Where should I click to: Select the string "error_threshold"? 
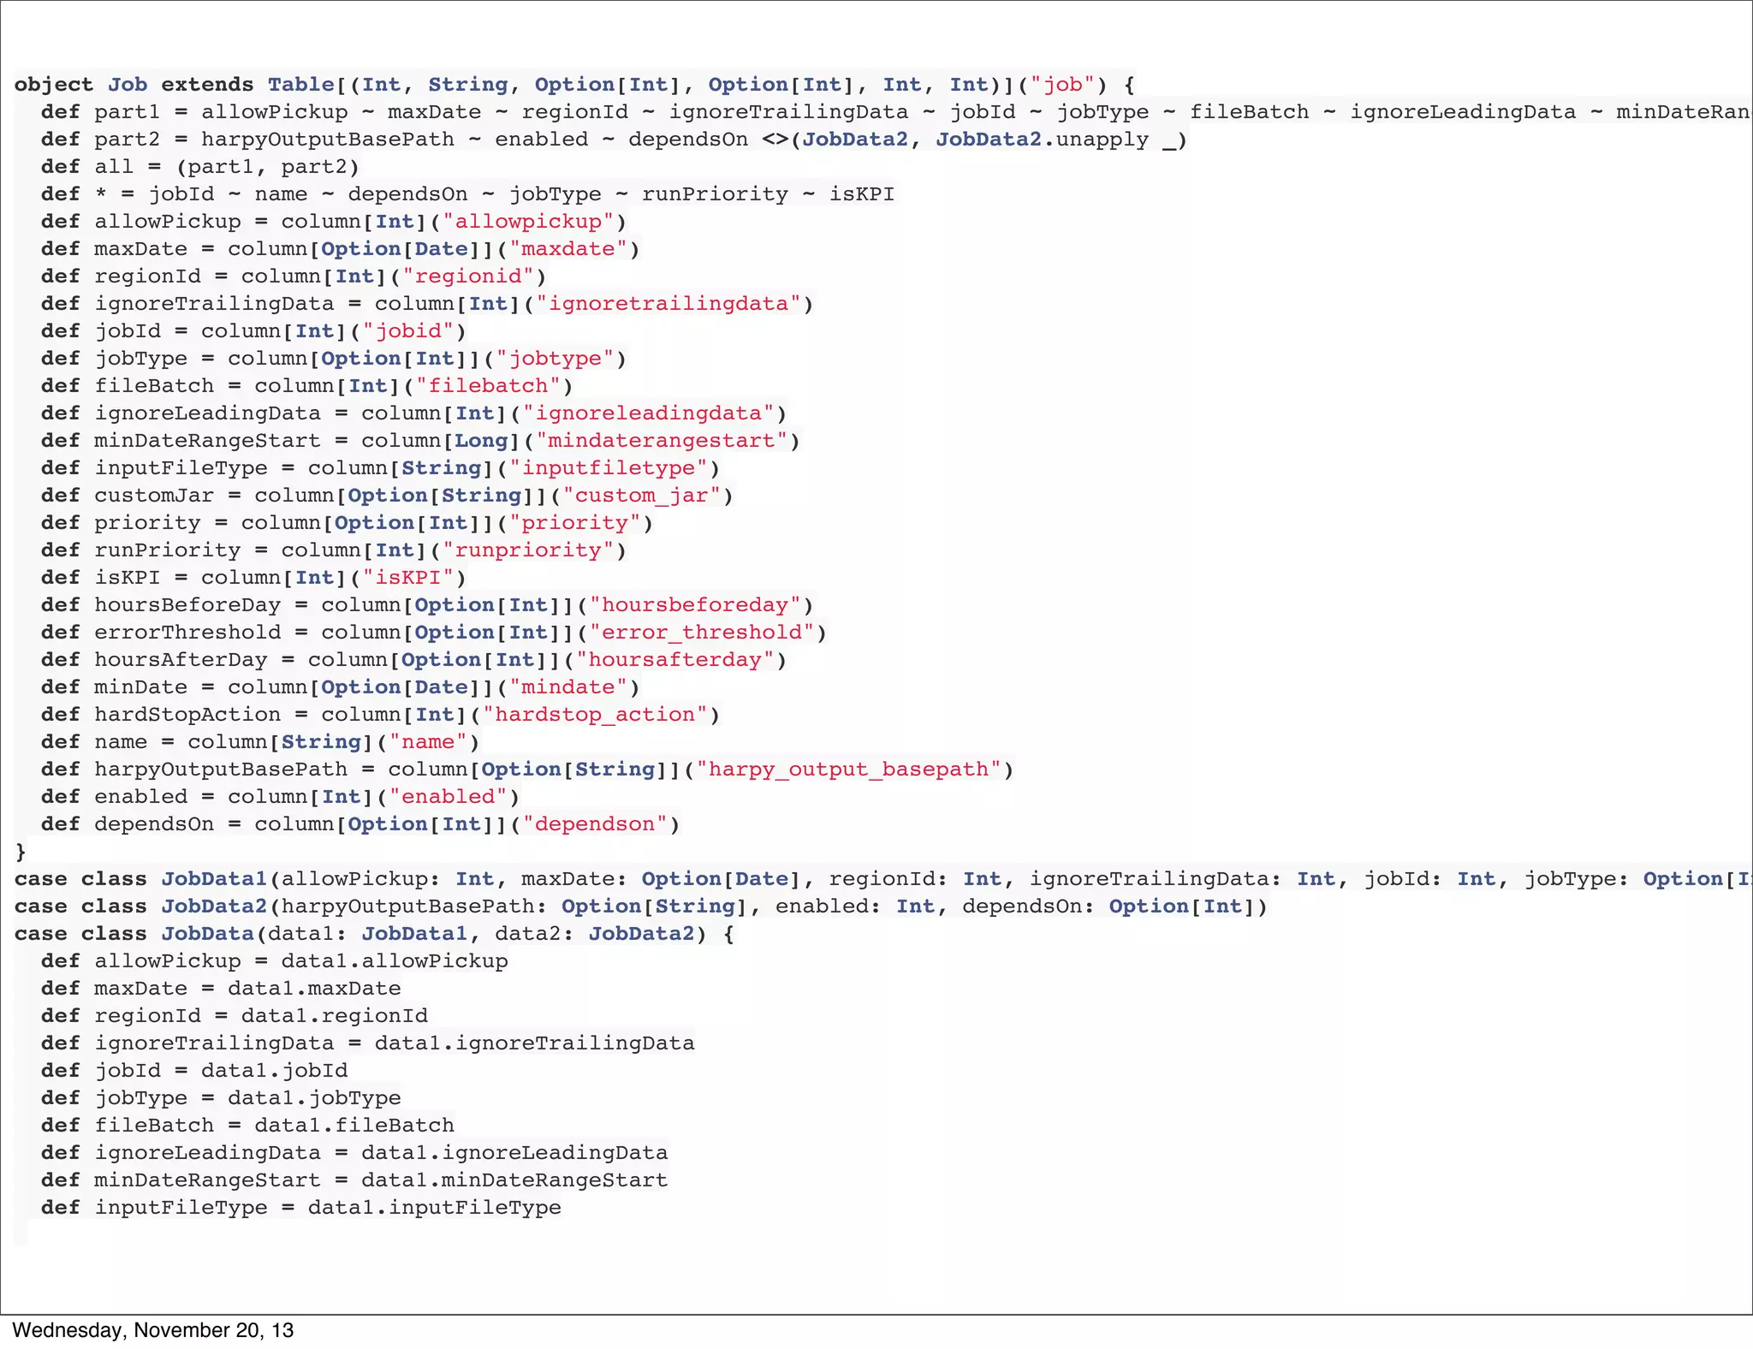[702, 633]
